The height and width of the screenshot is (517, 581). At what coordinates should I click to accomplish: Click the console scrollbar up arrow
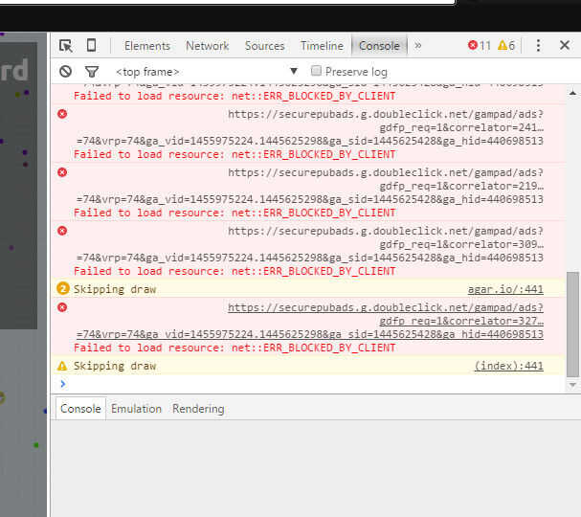pyautogui.click(x=572, y=93)
